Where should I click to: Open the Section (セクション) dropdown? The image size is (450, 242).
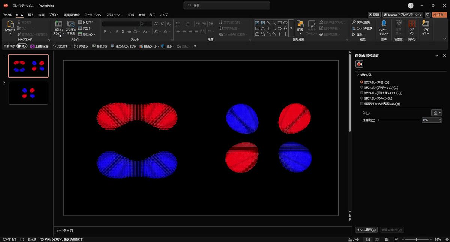tap(87, 34)
